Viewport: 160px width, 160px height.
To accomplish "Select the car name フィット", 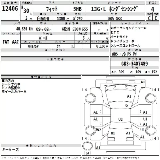I will [52, 9].
